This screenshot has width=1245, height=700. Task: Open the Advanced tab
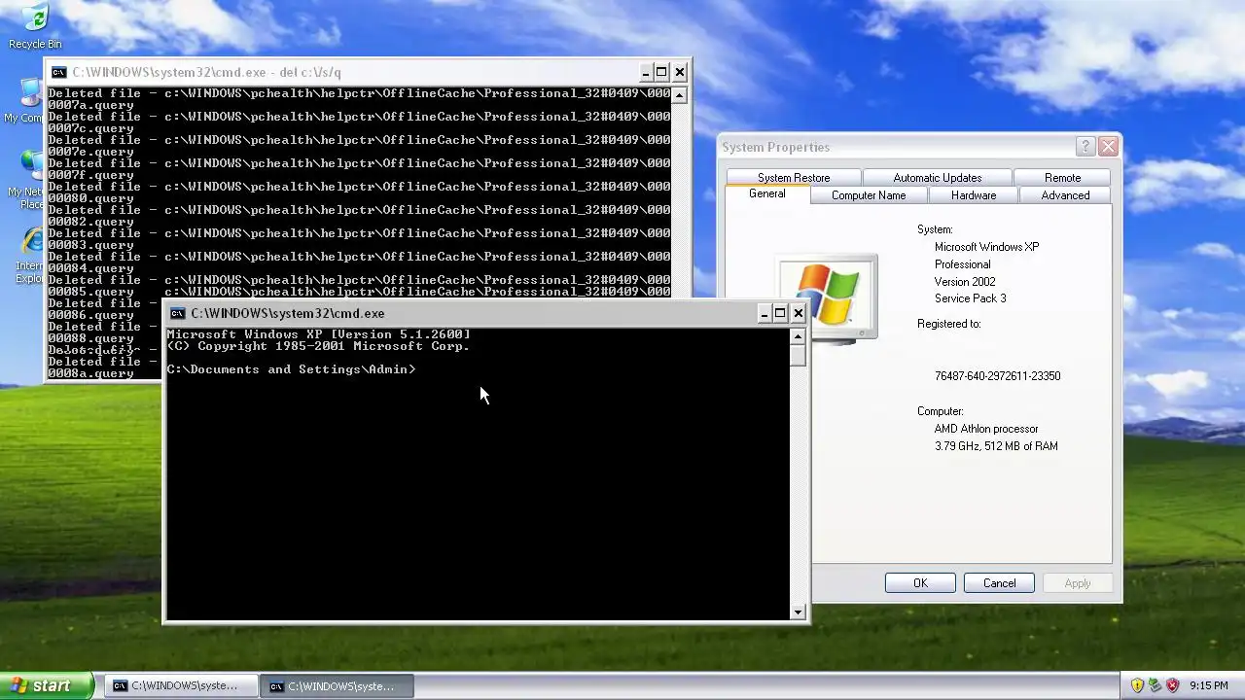point(1065,195)
